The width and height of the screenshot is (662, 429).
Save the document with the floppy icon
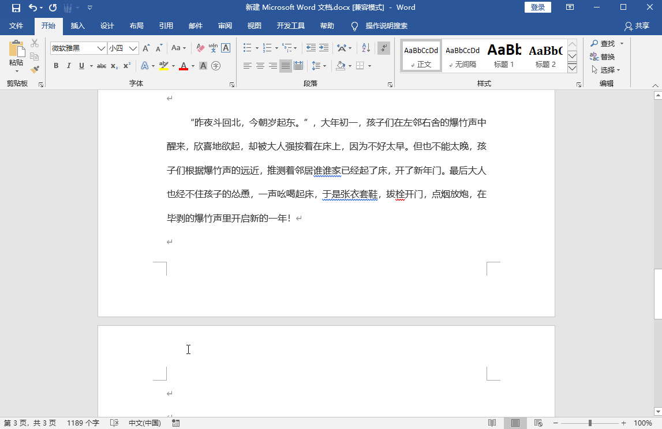tap(16, 7)
